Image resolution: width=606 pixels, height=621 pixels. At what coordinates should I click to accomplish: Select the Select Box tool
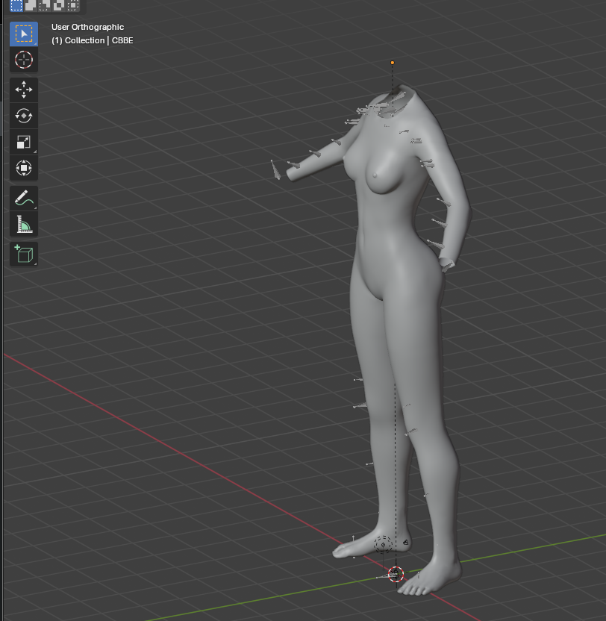(24, 34)
